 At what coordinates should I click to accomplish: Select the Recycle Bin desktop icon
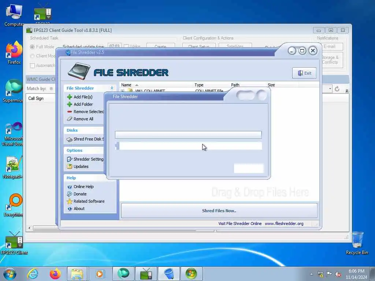pos(357,243)
